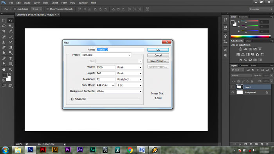Expand the Advanced options section
Image resolution: width=274 pixels, height=154 pixels.
pyautogui.click(x=72, y=99)
